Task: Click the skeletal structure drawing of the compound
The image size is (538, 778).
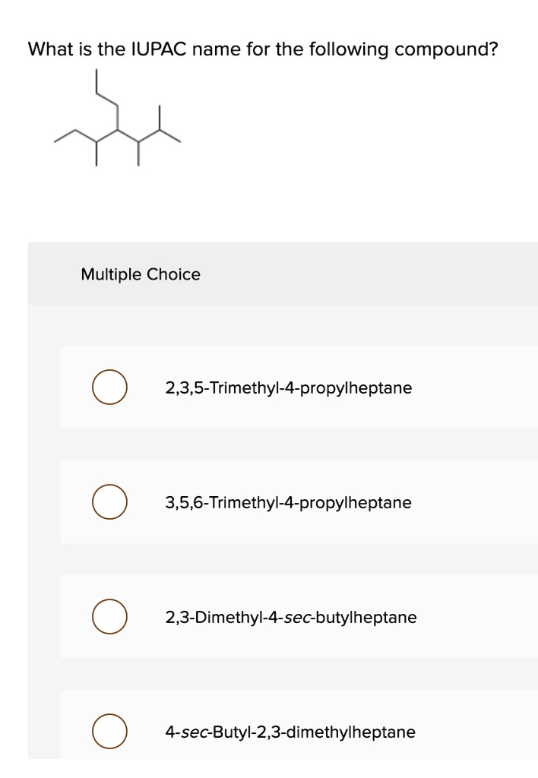Action: [x=119, y=120]
